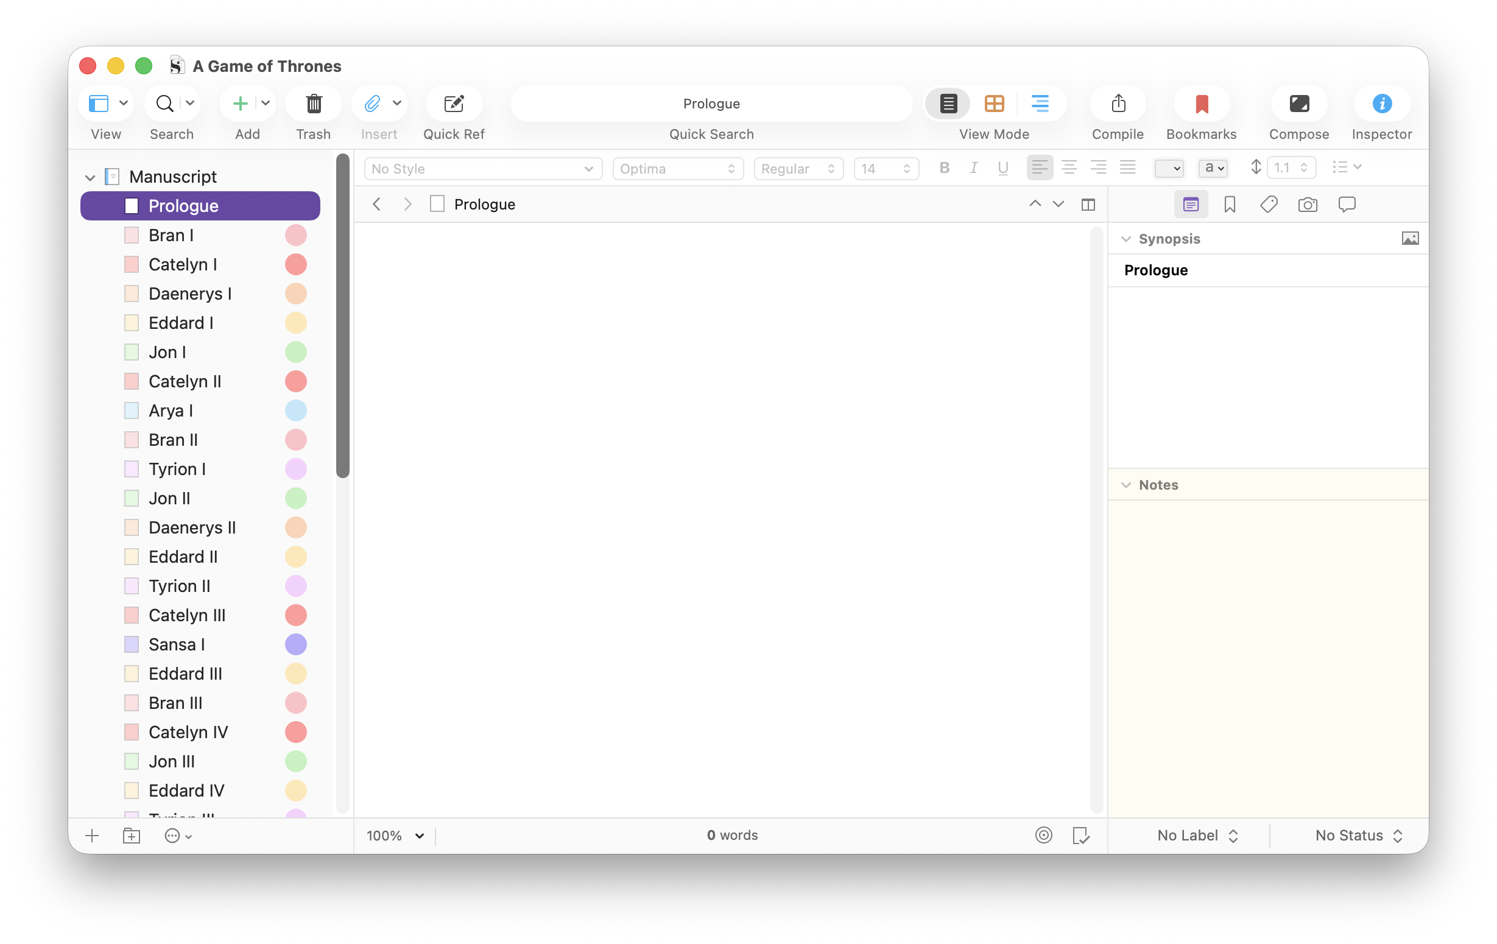
Task: Click the Bookmarks toolbar icon
Action: (x=1201, y=103)
